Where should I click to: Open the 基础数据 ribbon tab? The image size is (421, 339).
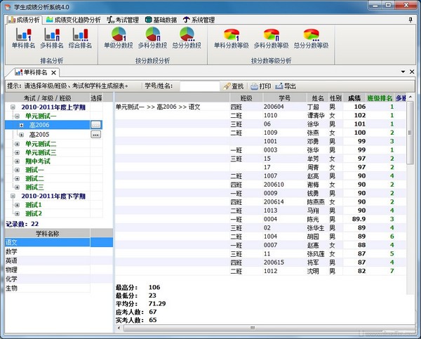(166, 19)
